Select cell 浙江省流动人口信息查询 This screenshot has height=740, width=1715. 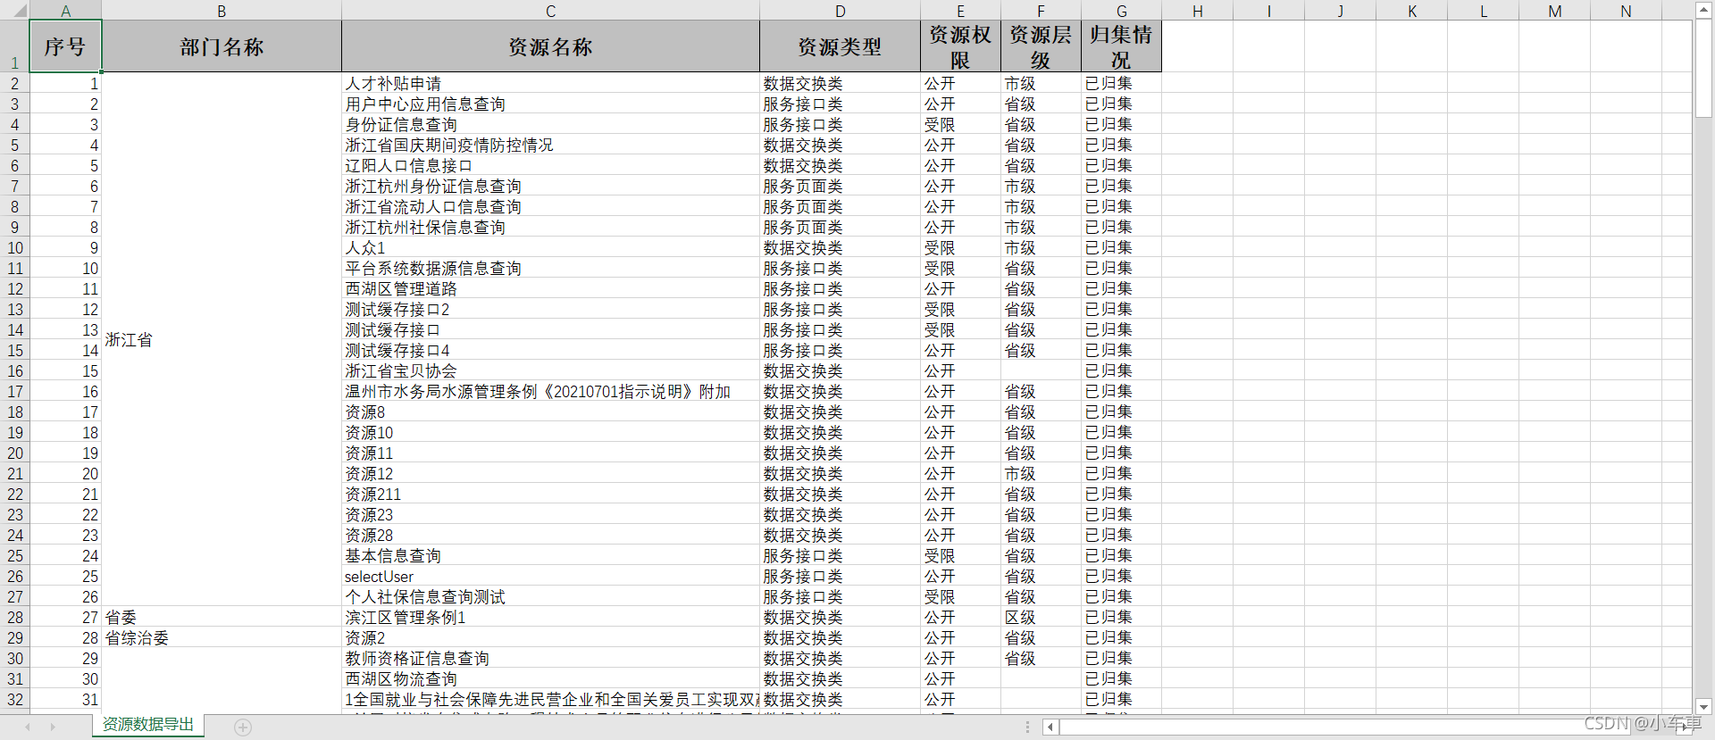(550, 206)
